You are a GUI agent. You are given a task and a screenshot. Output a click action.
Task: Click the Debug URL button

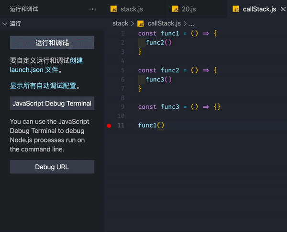52,167
